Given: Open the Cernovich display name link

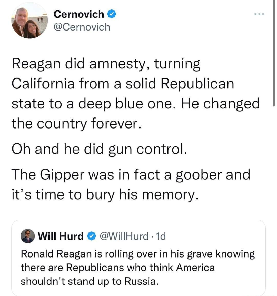Looking at the screenshot, I should pyautogui.click(x=79, y=14).
